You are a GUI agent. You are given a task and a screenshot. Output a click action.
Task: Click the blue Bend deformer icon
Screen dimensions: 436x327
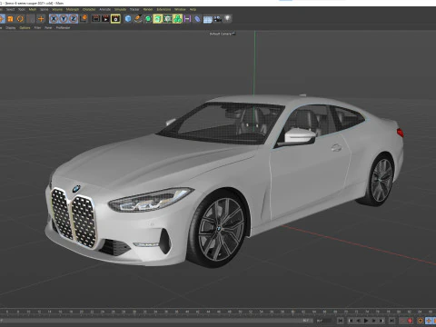197,19
